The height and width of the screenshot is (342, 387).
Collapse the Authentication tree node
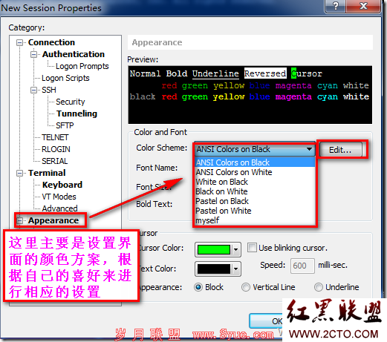[x=33, y=54]
